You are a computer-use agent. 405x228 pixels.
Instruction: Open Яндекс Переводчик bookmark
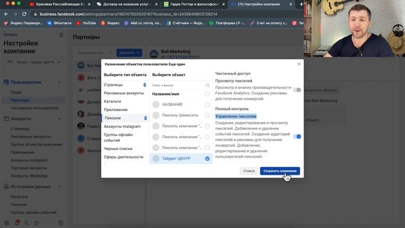pyautogui.click(x=23, y=23)
